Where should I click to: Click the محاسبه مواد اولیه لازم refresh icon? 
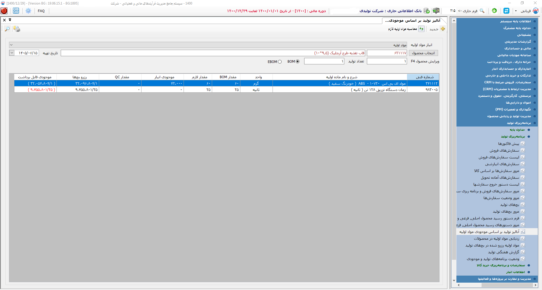(421, 29)
